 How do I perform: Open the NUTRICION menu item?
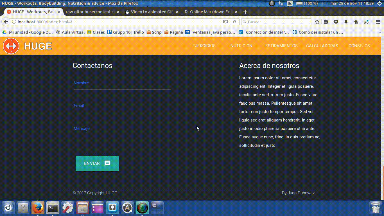[241, 46]
